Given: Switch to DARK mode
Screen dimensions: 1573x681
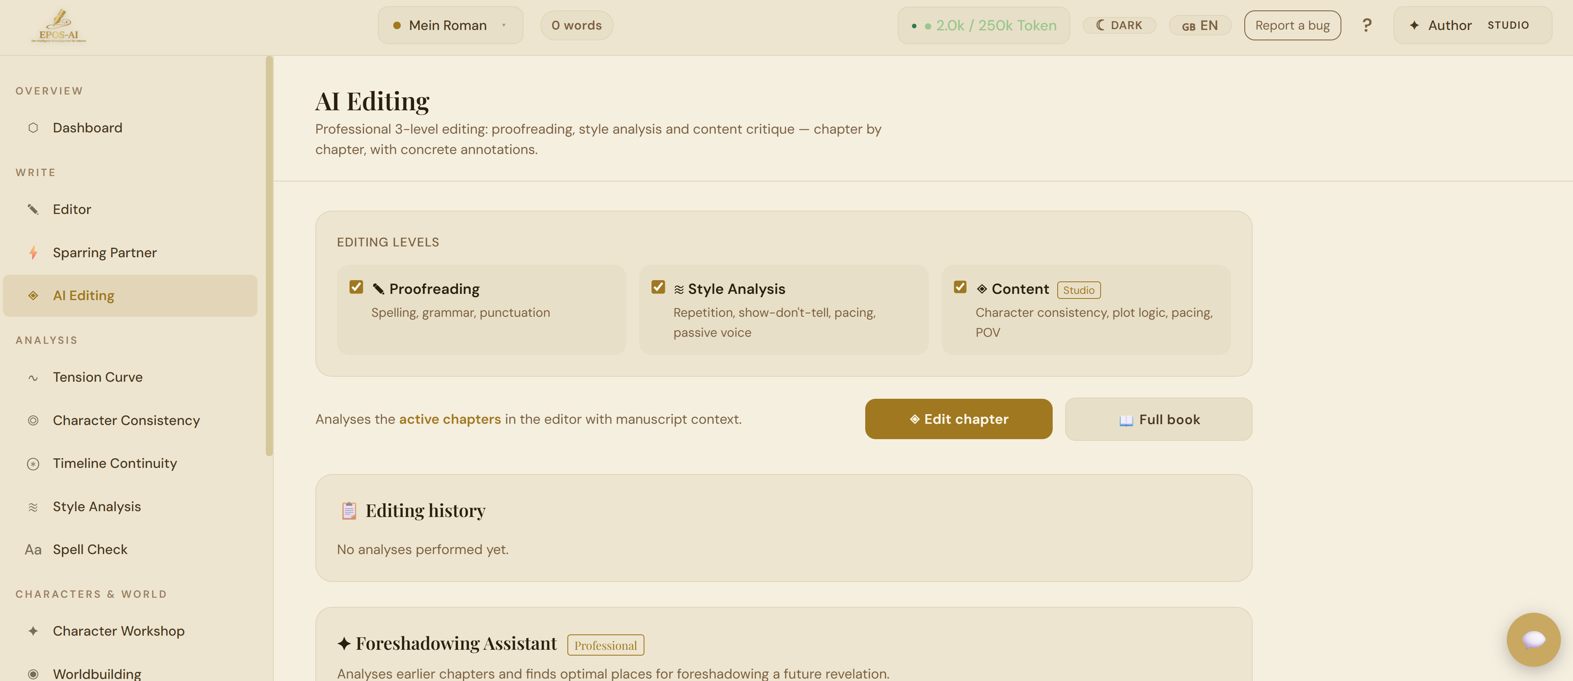Looking at the screenshot, I should [1119, 26].
